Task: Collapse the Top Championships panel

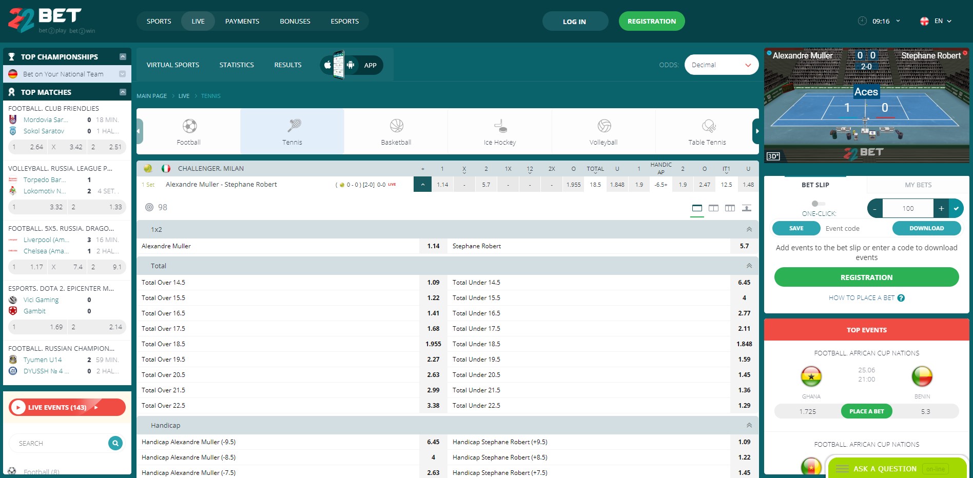Action: coord(123,56)
